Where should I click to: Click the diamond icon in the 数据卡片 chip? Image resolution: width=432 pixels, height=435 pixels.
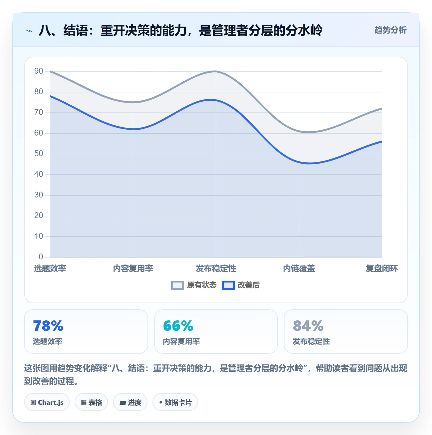pos(161,402)
